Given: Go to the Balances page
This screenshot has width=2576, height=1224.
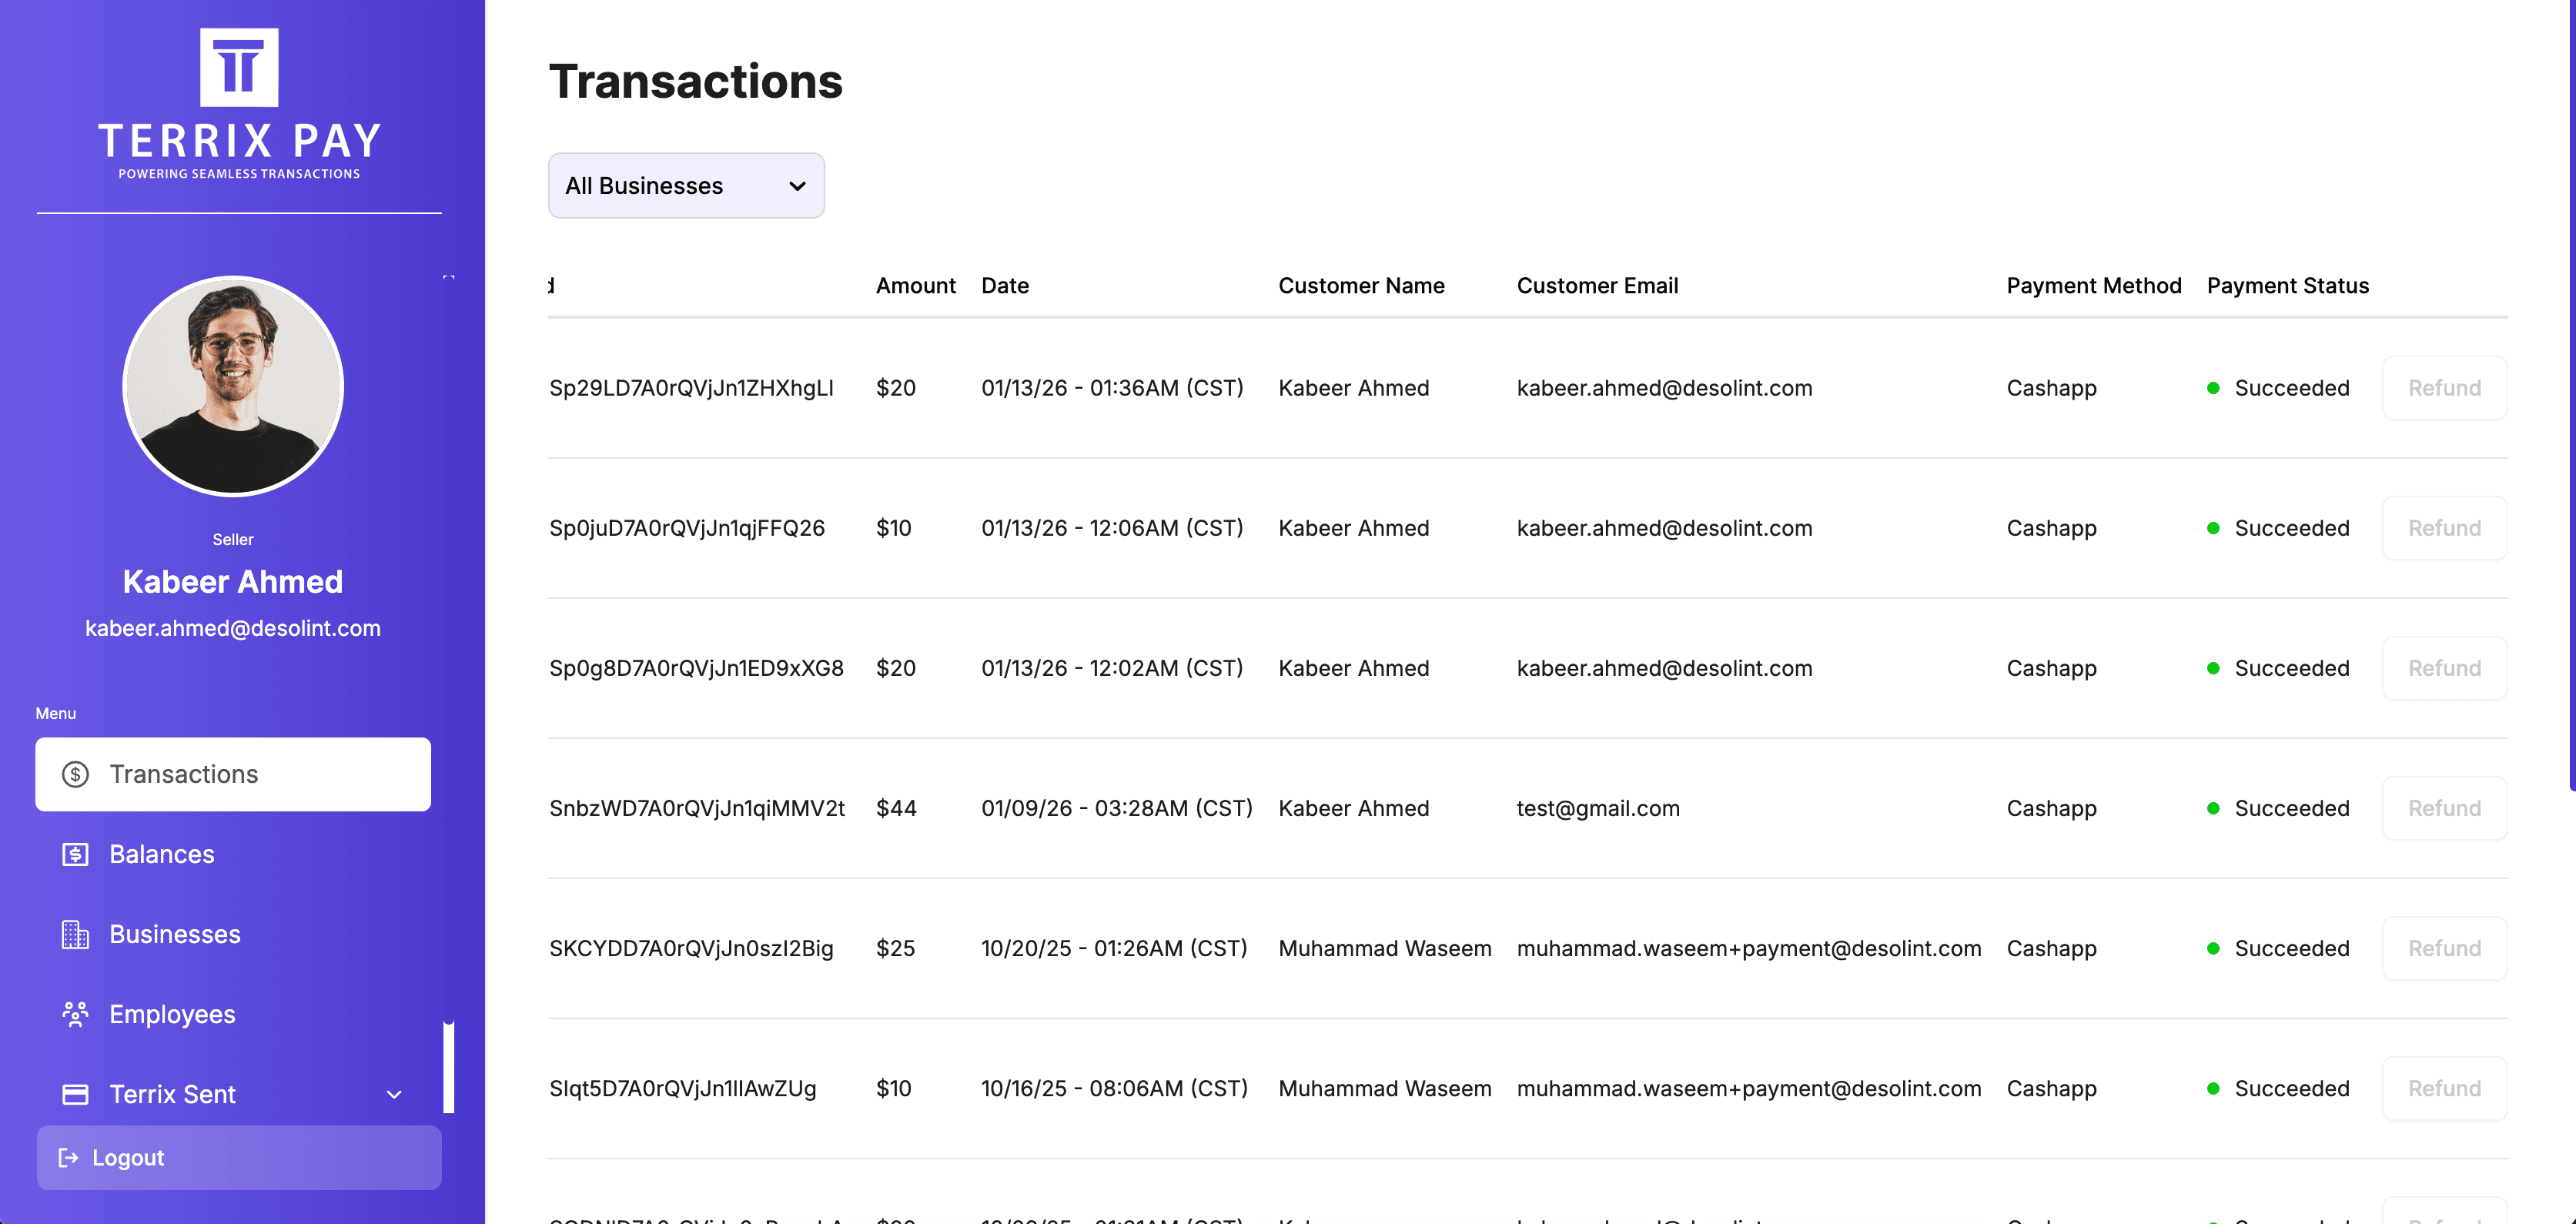Looking at the screenshot, I should click(233, 854).
